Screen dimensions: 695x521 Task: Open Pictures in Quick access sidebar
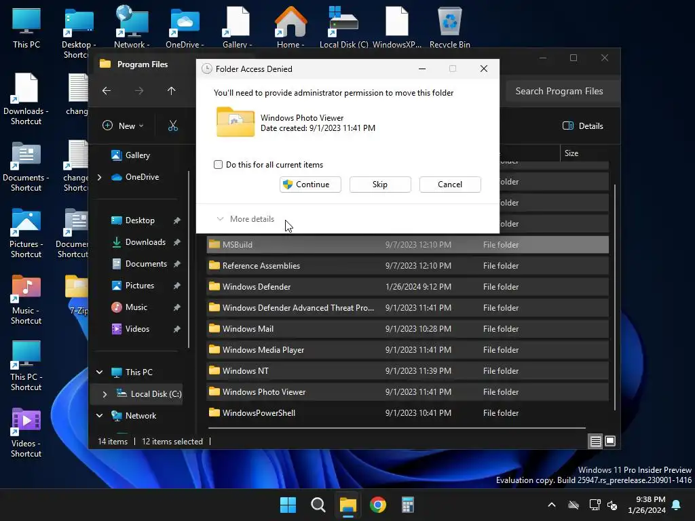coord(133,286)
